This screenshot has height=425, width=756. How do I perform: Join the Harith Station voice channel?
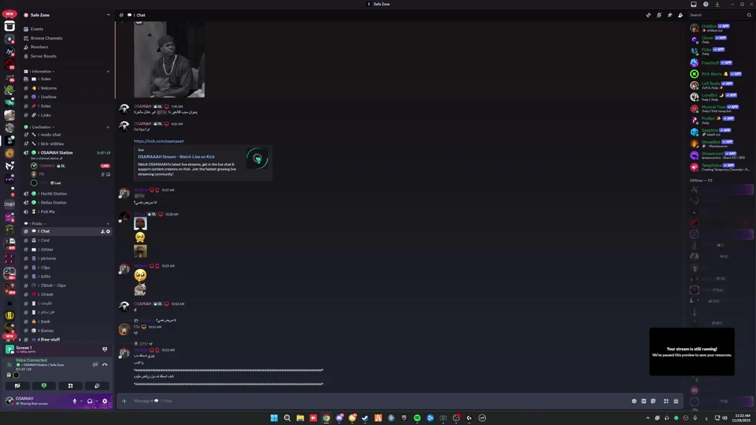(67, 194)
